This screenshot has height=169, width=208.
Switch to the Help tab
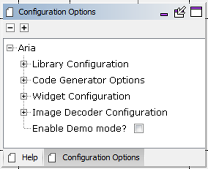(23, 157)
